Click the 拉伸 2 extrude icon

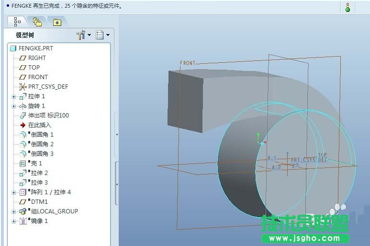tap(22, 173)
